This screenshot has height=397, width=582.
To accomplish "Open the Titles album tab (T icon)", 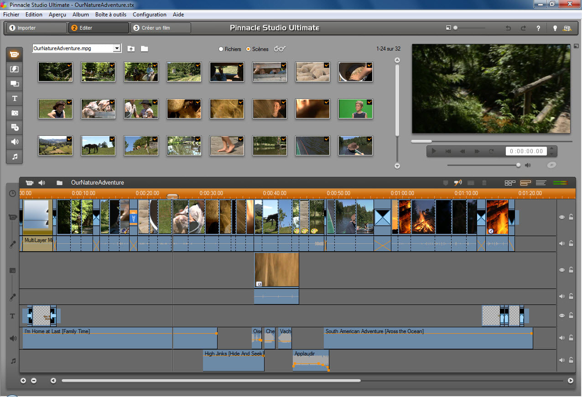I will point(14,98).
